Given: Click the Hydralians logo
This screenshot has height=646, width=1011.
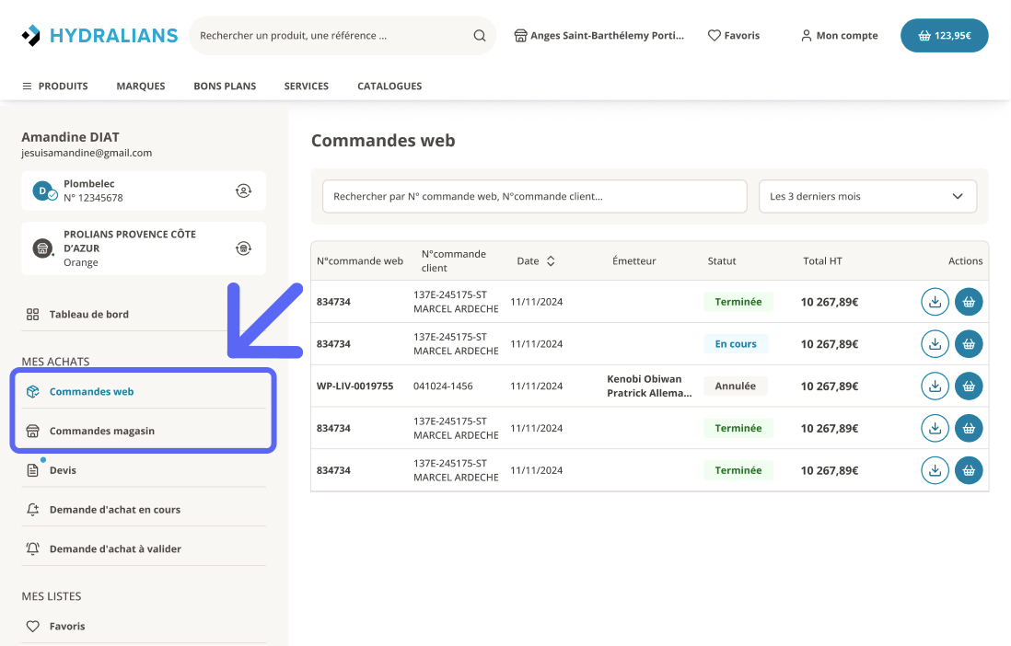Looking at the screenshot, I should (99, 36).
